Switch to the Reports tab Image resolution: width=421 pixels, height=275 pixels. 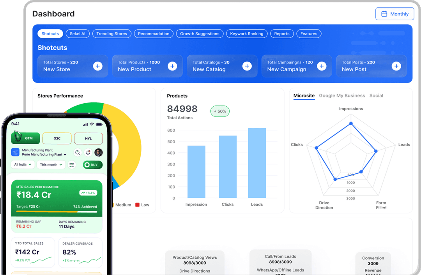282,34
